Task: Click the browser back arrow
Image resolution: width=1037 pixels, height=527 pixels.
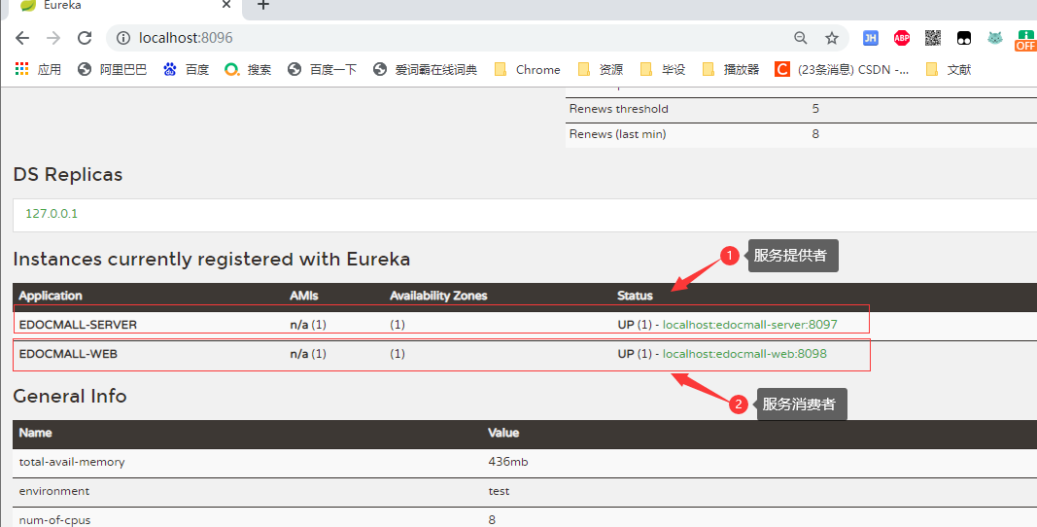Action: [x=21, y=38]
